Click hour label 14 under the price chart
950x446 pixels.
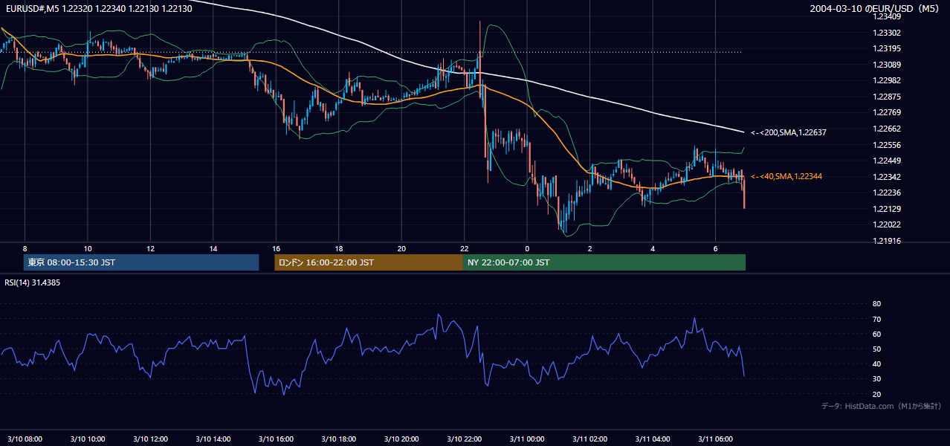click(213, 248)
